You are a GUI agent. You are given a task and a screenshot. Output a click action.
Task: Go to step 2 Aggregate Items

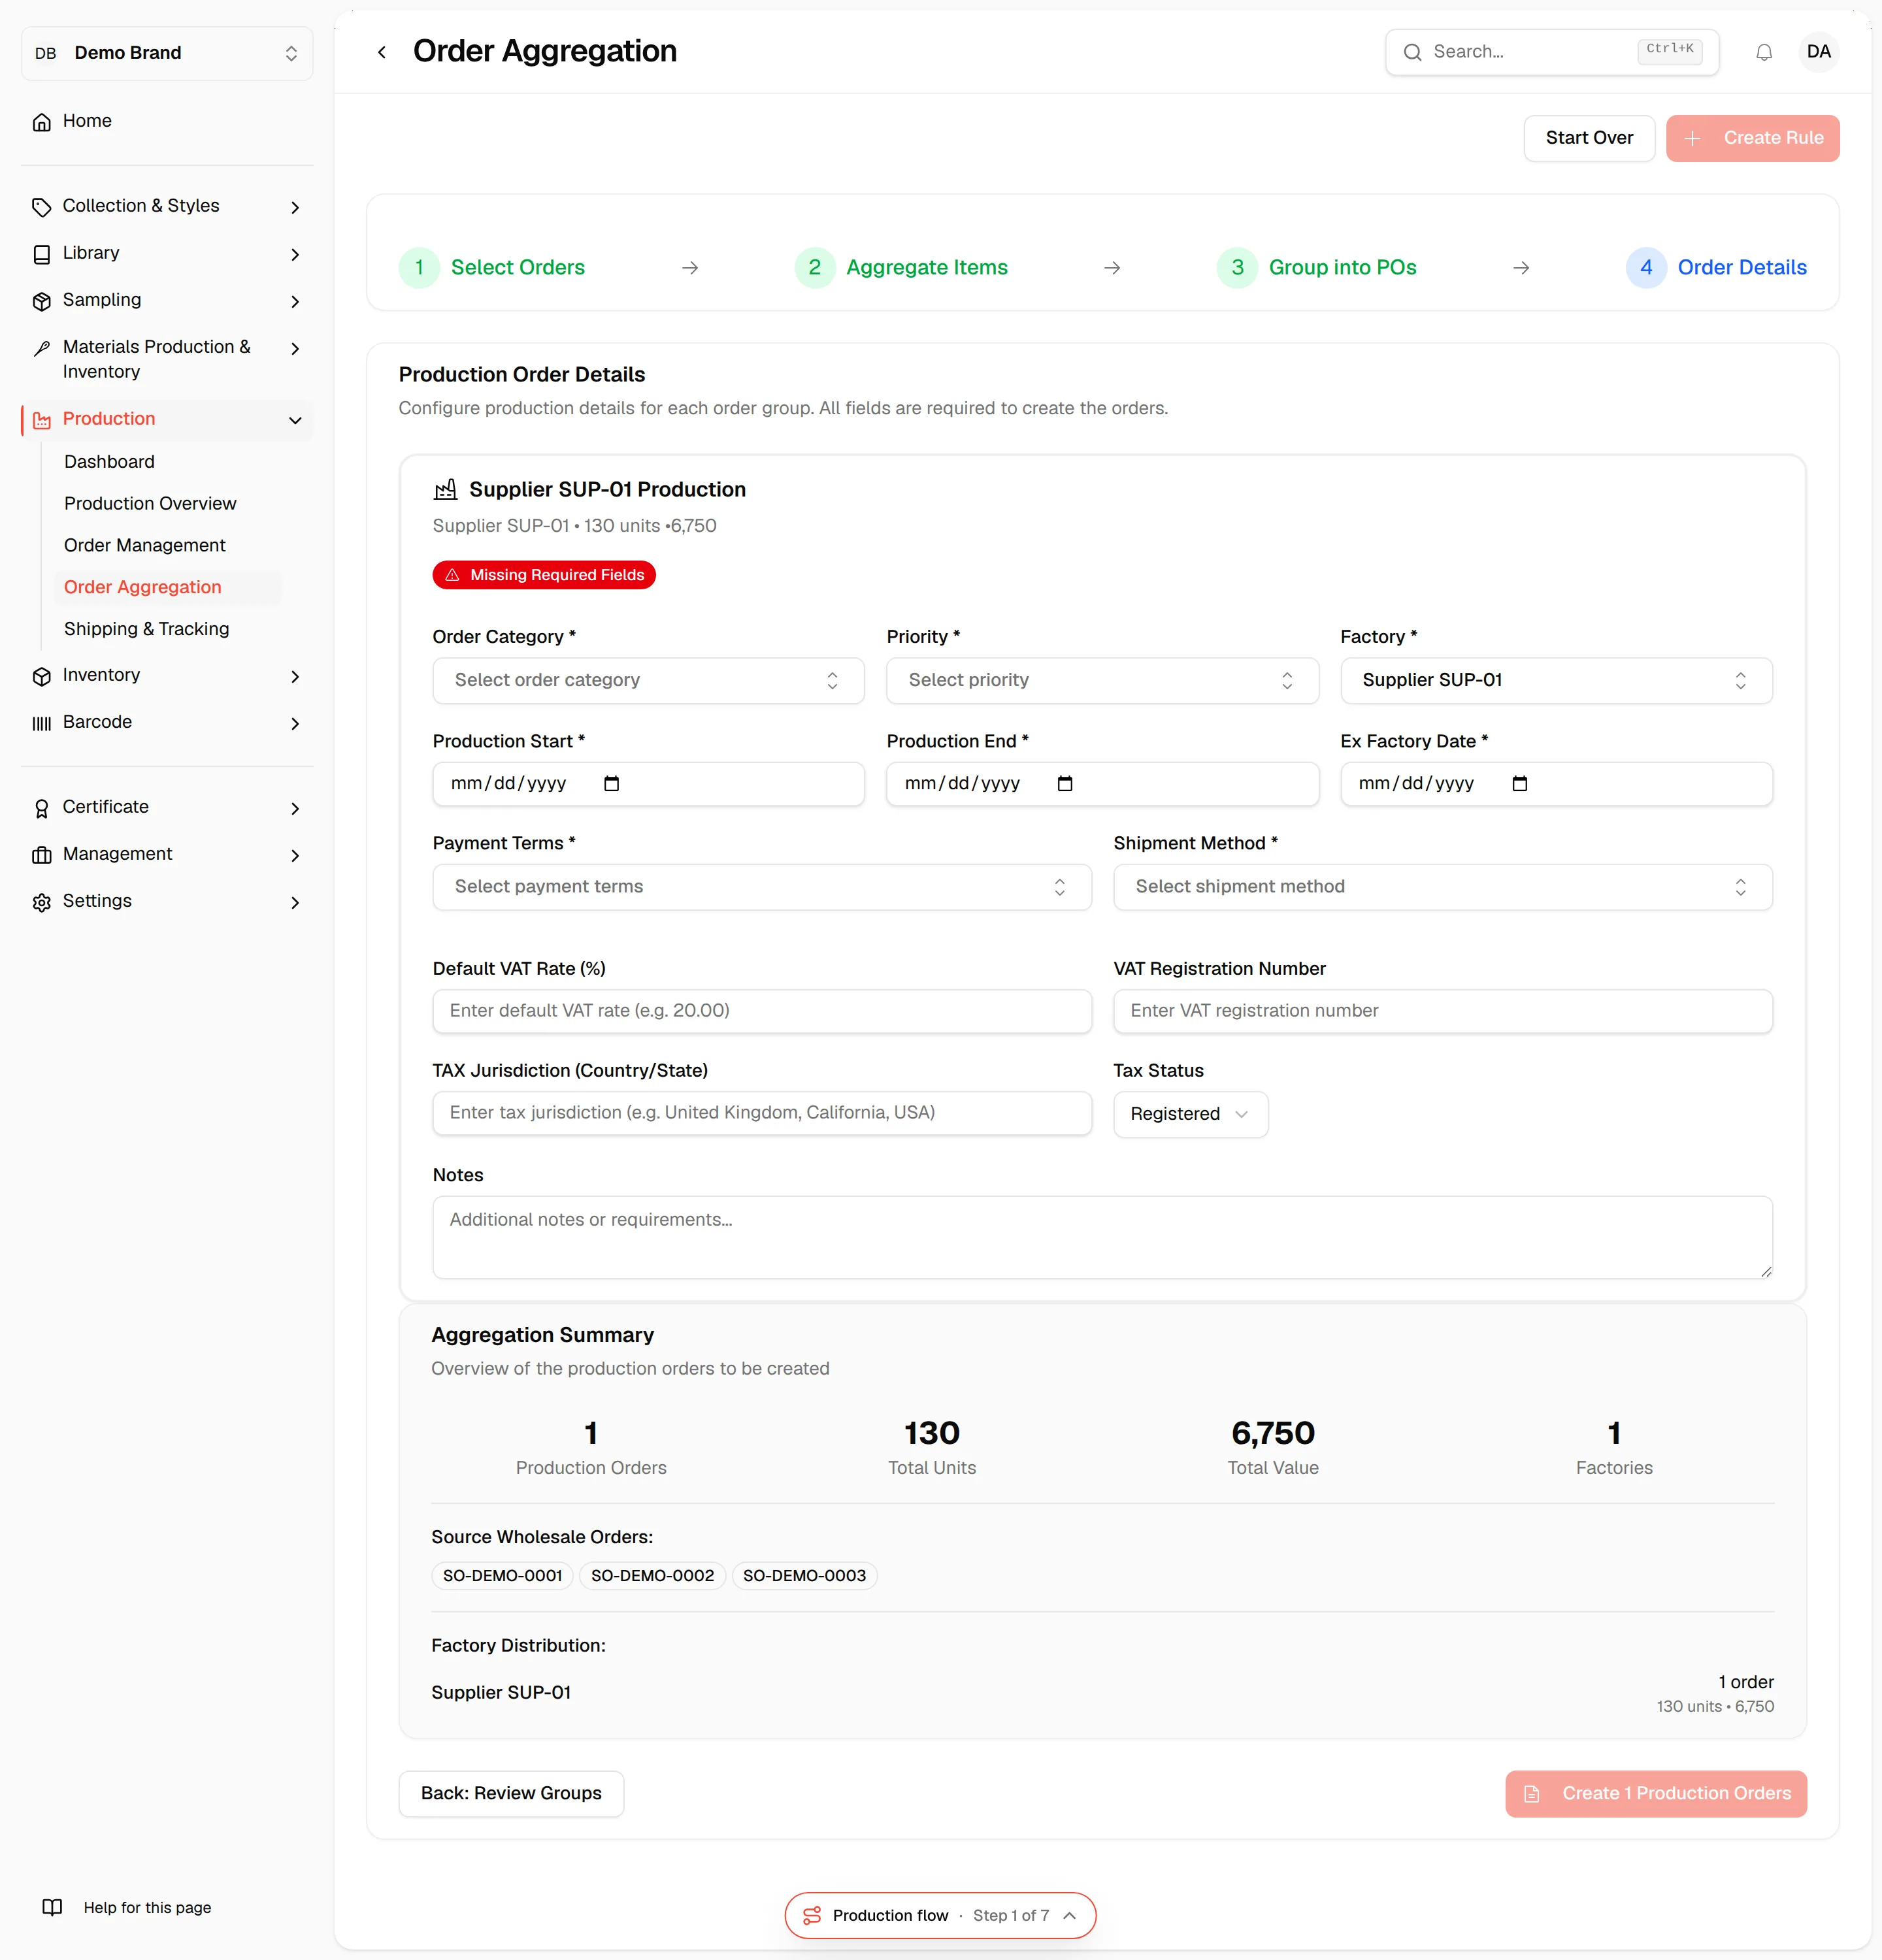(x=901, y=267)
